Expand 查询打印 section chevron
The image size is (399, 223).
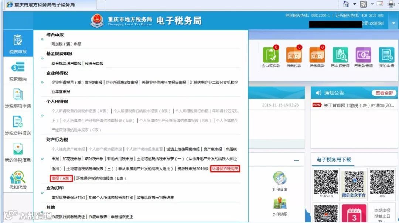(42, 193)
